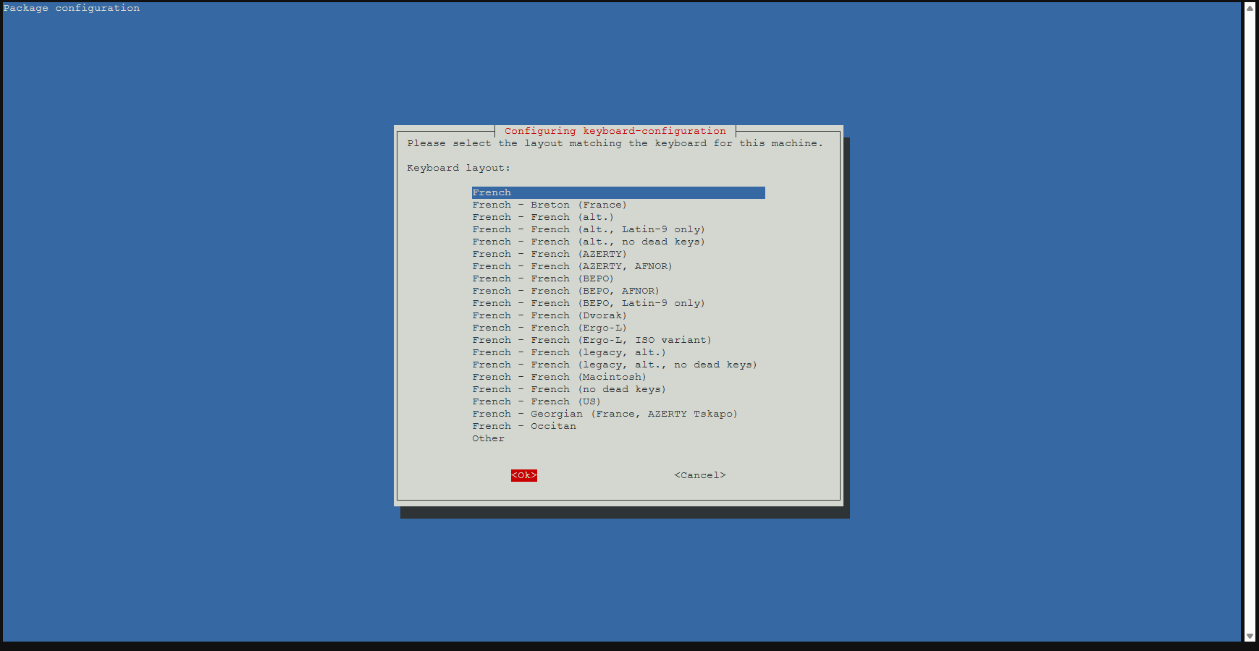Click the scrollbar down arrow
The image size is (1259, 651).
tap(1250, 636)
